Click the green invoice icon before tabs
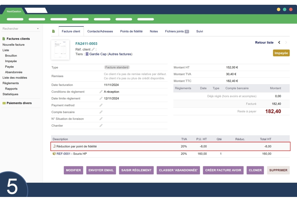Screen dimensions: 297x202 [x=53, y=31]
